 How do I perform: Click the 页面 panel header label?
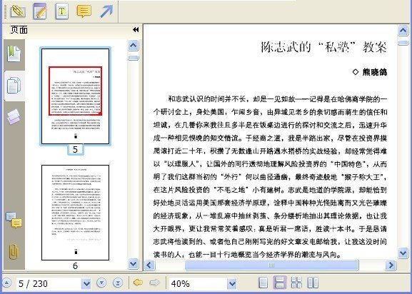19,30
